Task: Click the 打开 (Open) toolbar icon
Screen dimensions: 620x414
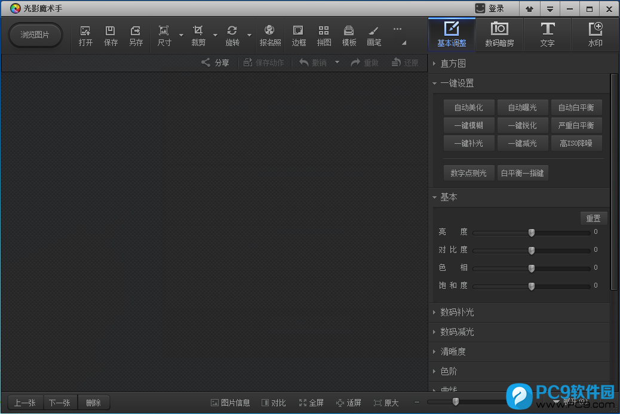Action: pyautogui.click(x=85, y=36)
